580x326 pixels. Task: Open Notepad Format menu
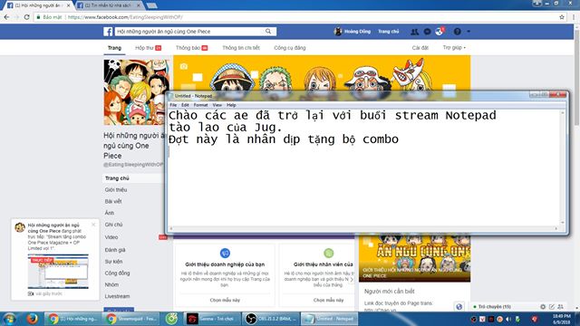coord(200,105)
